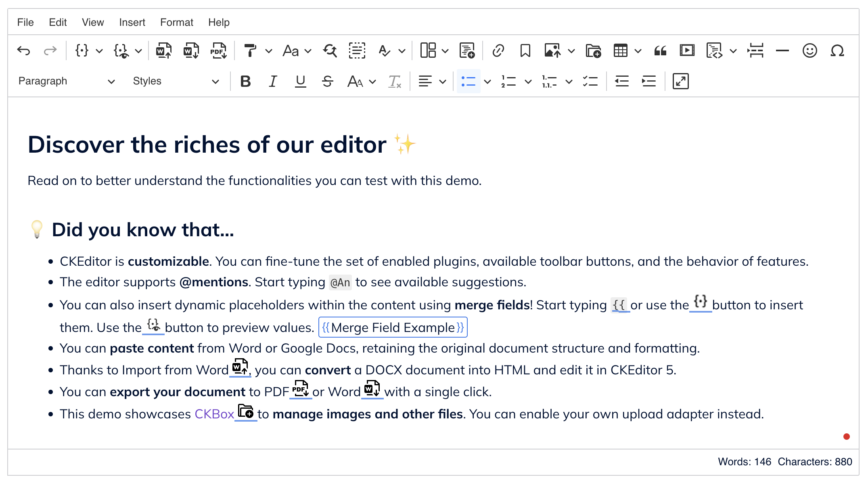Screen dimensions: 866x483
Task: Insert a horizontal line
Action: 782,51
